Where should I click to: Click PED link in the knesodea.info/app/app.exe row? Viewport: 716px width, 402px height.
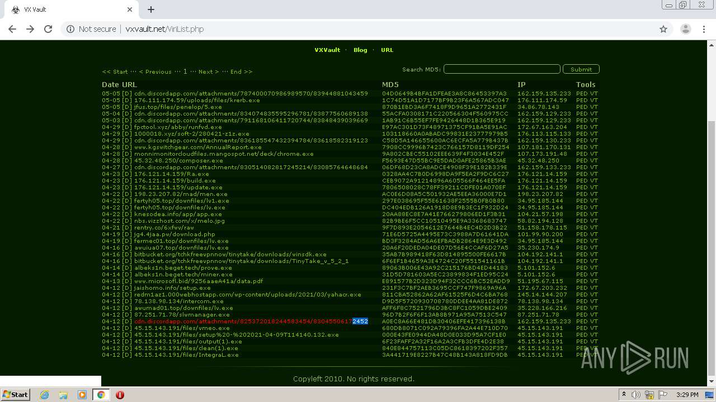point(581,214)
